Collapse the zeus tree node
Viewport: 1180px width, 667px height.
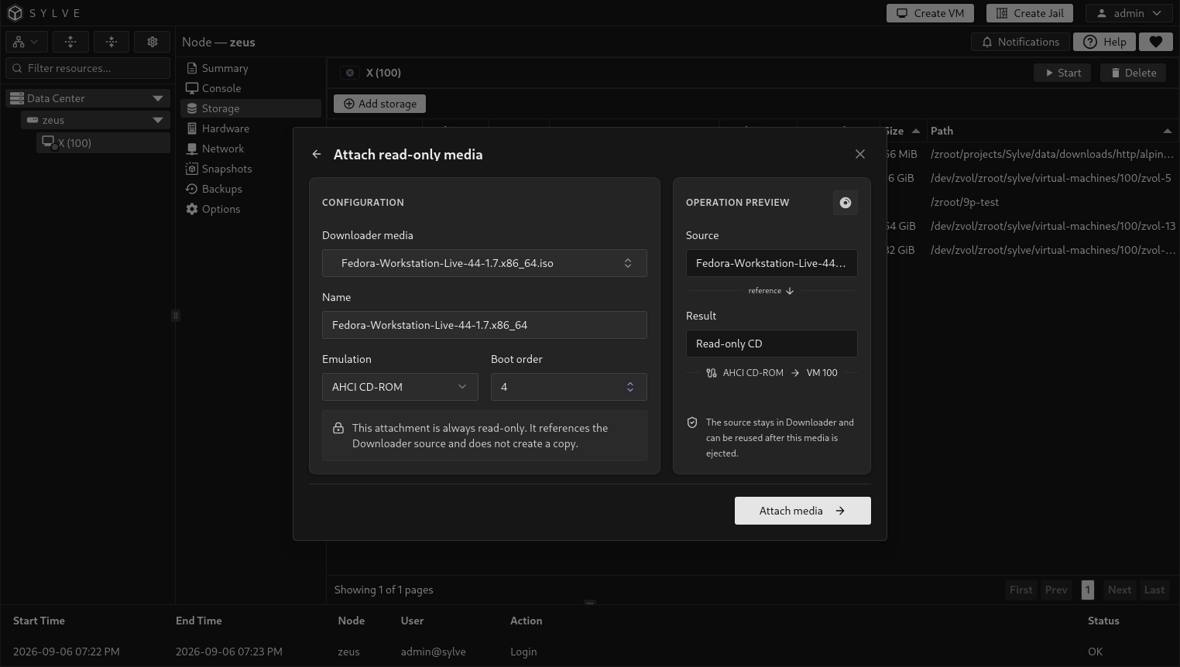[x=158, y=120]
